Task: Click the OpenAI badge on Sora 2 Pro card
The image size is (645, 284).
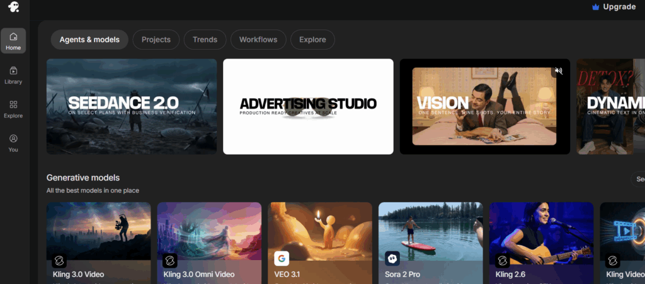Action: click(392, 258)
